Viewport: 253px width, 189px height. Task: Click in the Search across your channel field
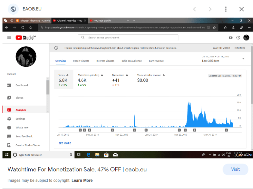point(128,38)
